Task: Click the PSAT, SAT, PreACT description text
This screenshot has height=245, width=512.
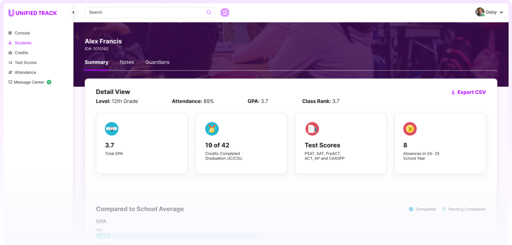Action: click(324, 156)
